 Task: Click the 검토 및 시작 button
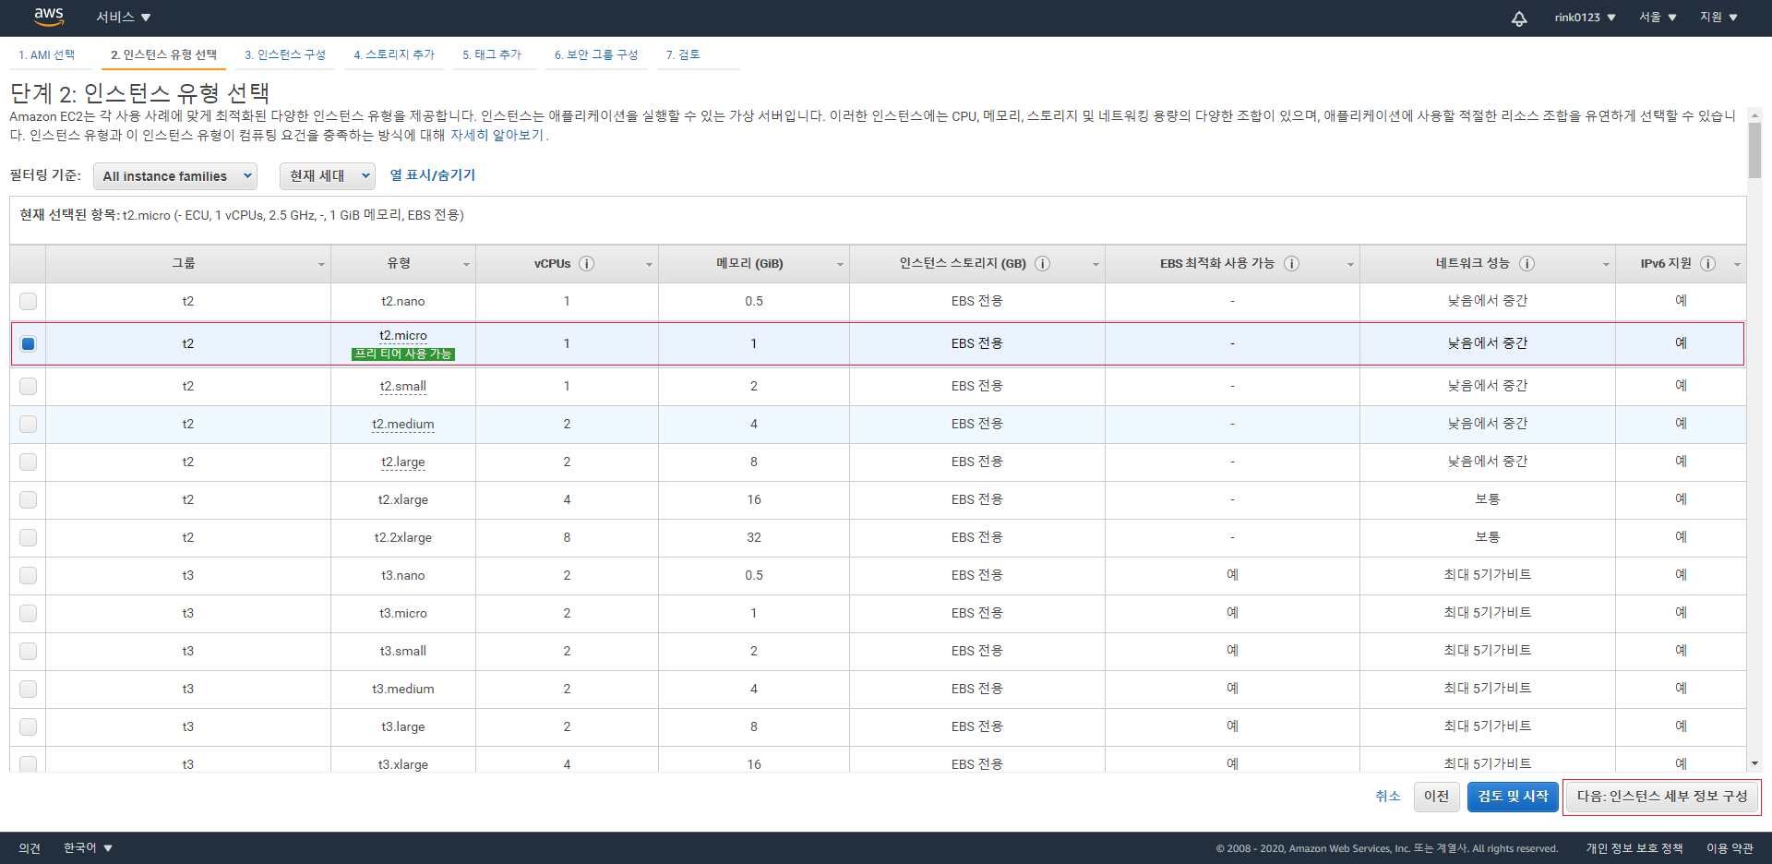1513,797
